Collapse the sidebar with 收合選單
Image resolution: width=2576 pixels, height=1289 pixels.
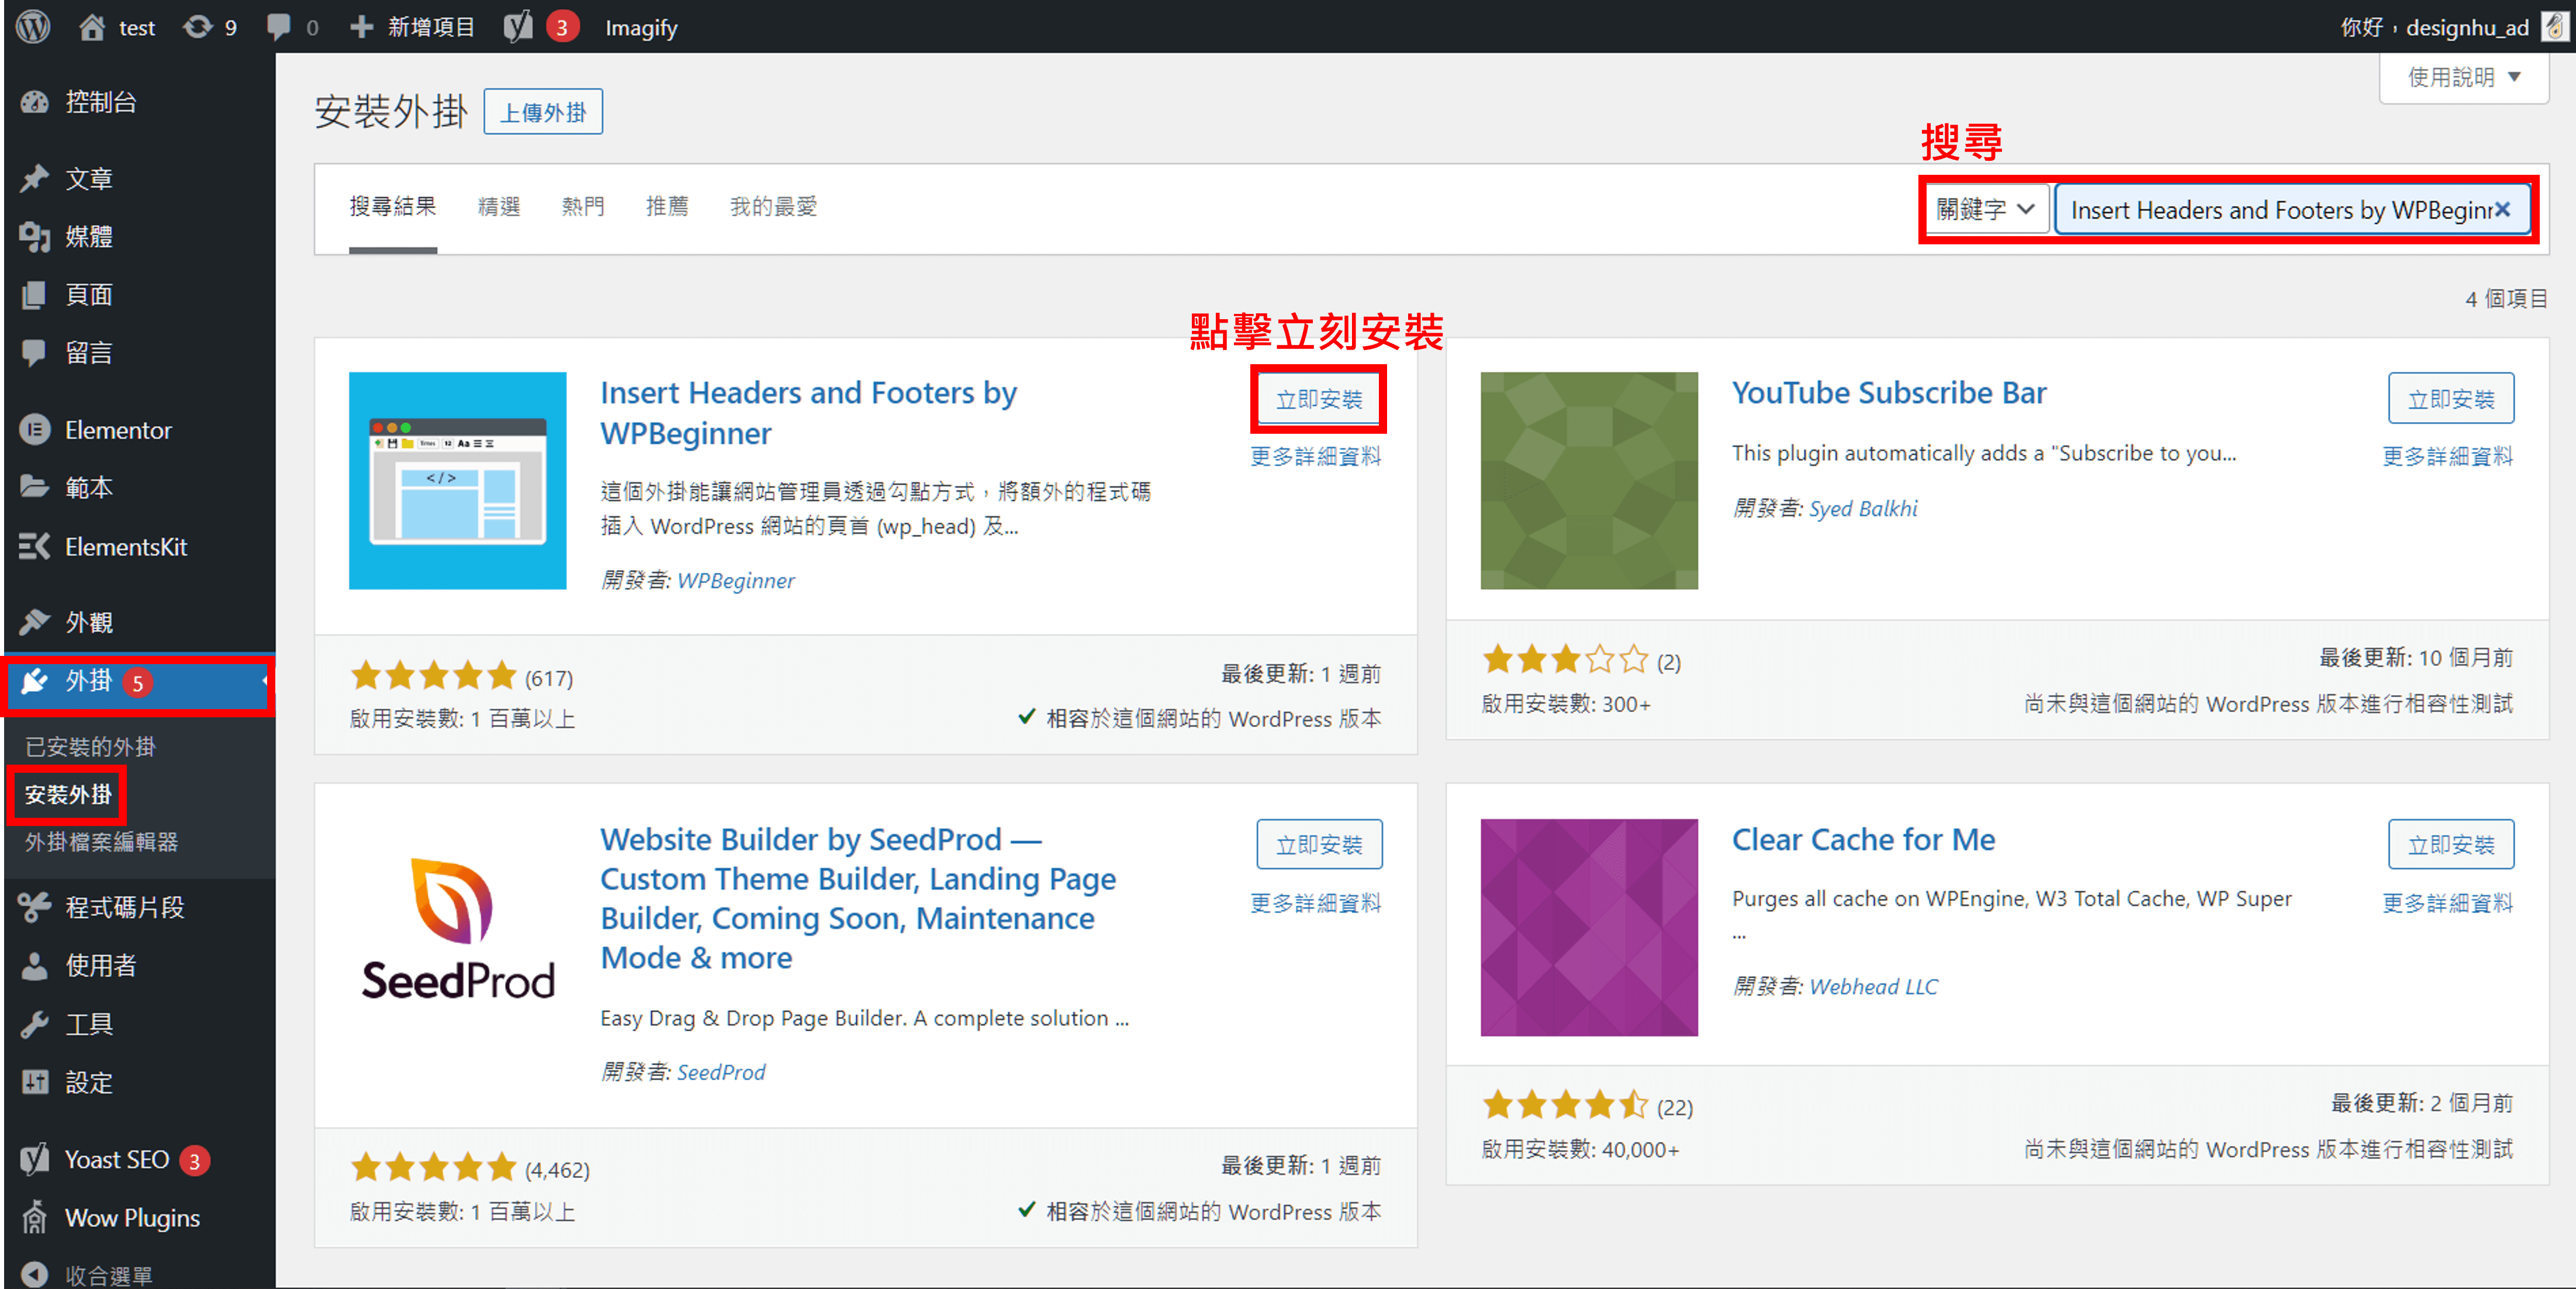coord(108,1275)
